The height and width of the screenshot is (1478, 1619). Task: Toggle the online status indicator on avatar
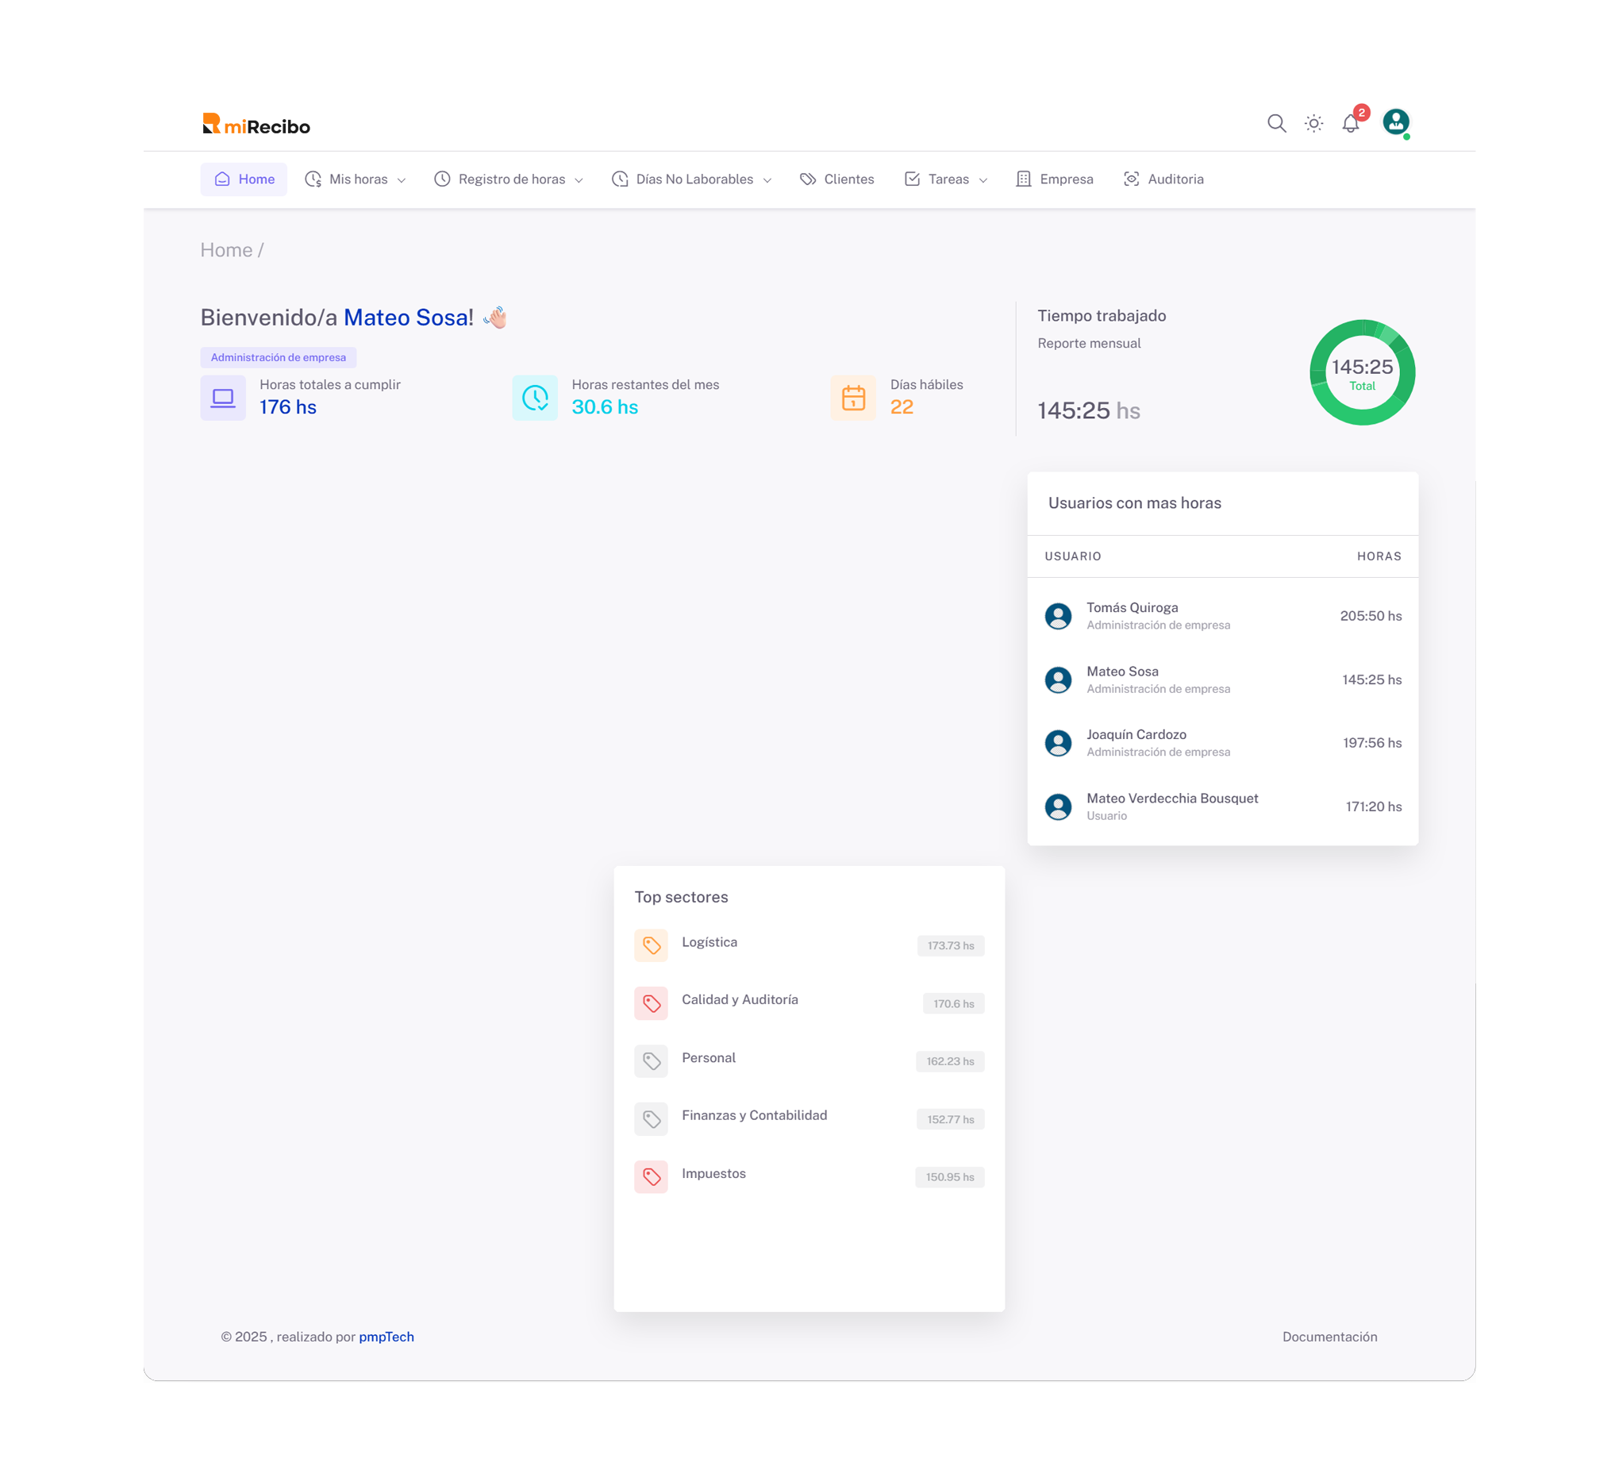[1407, 137]
